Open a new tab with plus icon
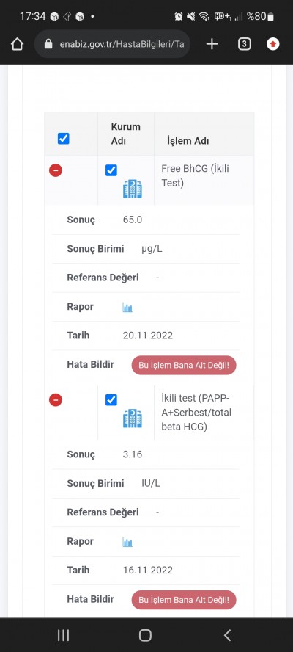Screen dimensions: 293x652 212,44
